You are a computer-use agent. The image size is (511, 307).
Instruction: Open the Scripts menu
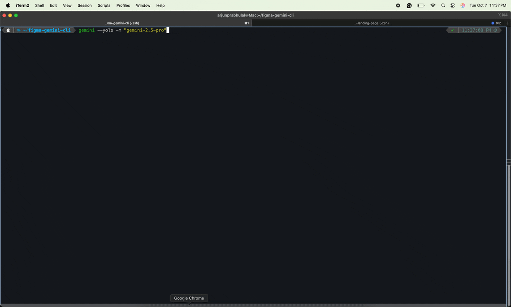point(104,5)
